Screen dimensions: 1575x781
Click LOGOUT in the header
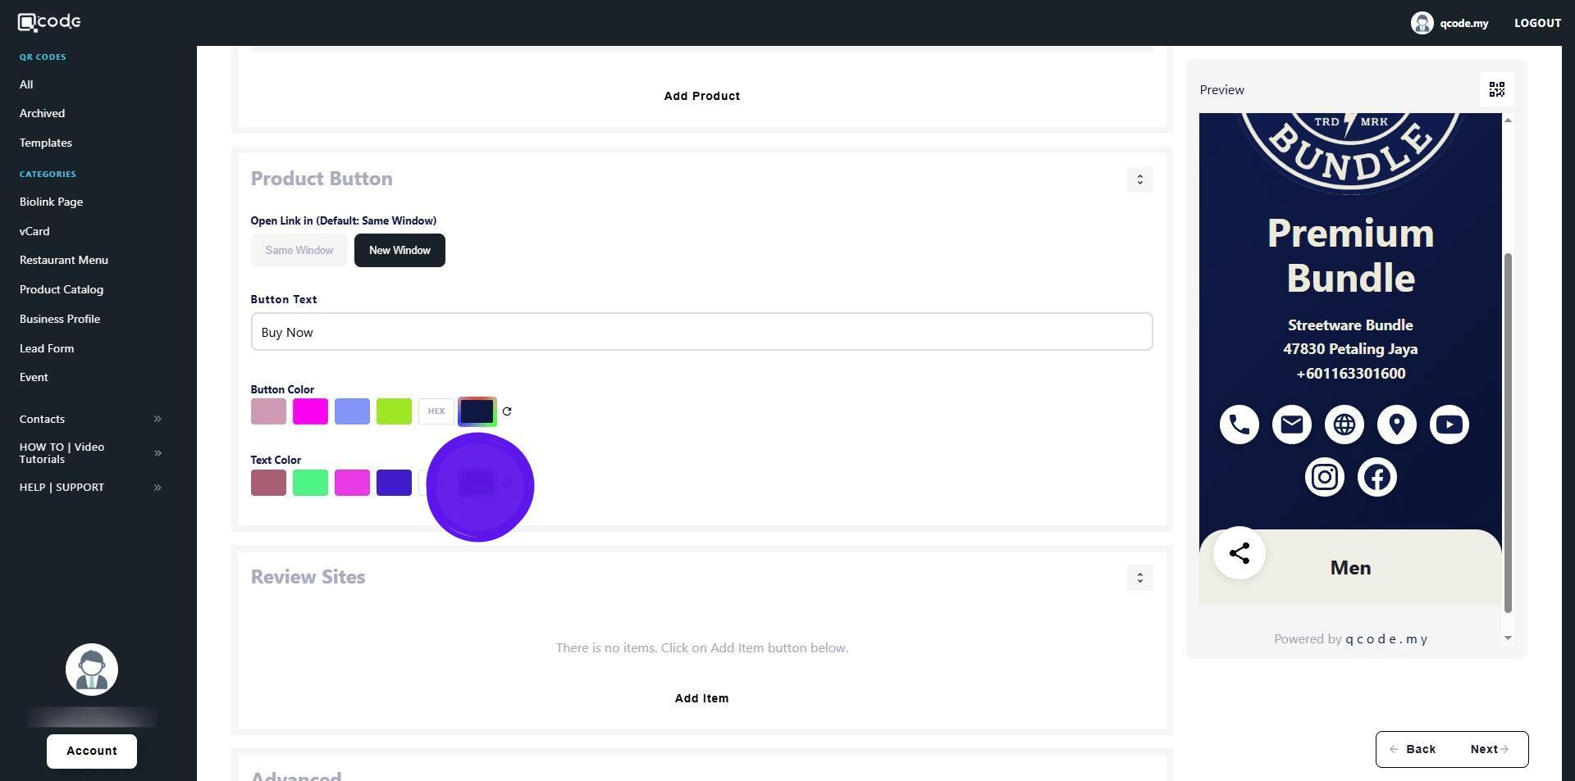(x=1537, y=23)
